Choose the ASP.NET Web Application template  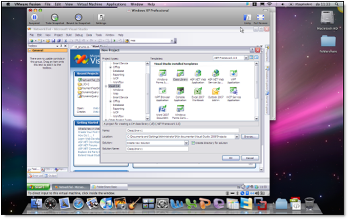198,76
